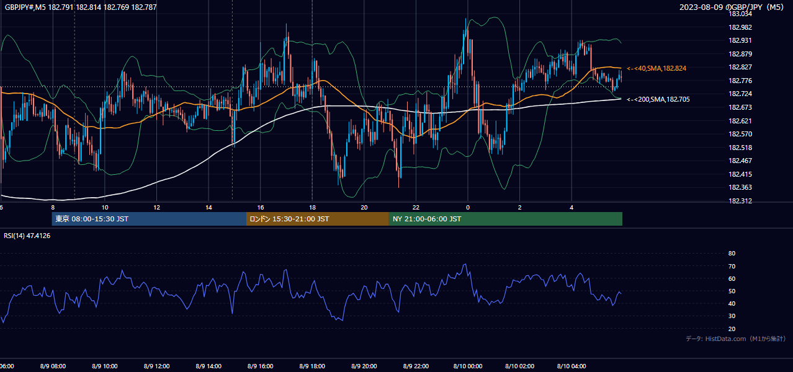Viewport: 793px width, 372px height.
Task: Click the 8/10 00:00 bottom date label
Action: pos(468,366)
